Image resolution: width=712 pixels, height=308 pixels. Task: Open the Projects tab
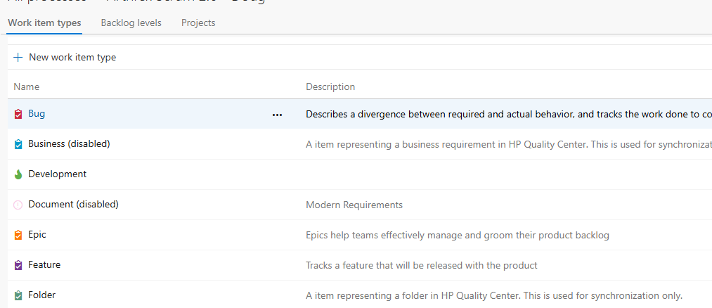click(x=198, y=23)
